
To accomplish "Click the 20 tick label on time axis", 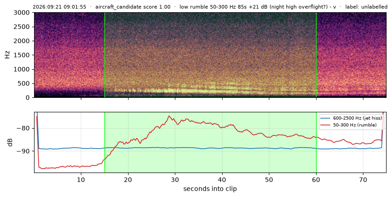I will (128, 179).
